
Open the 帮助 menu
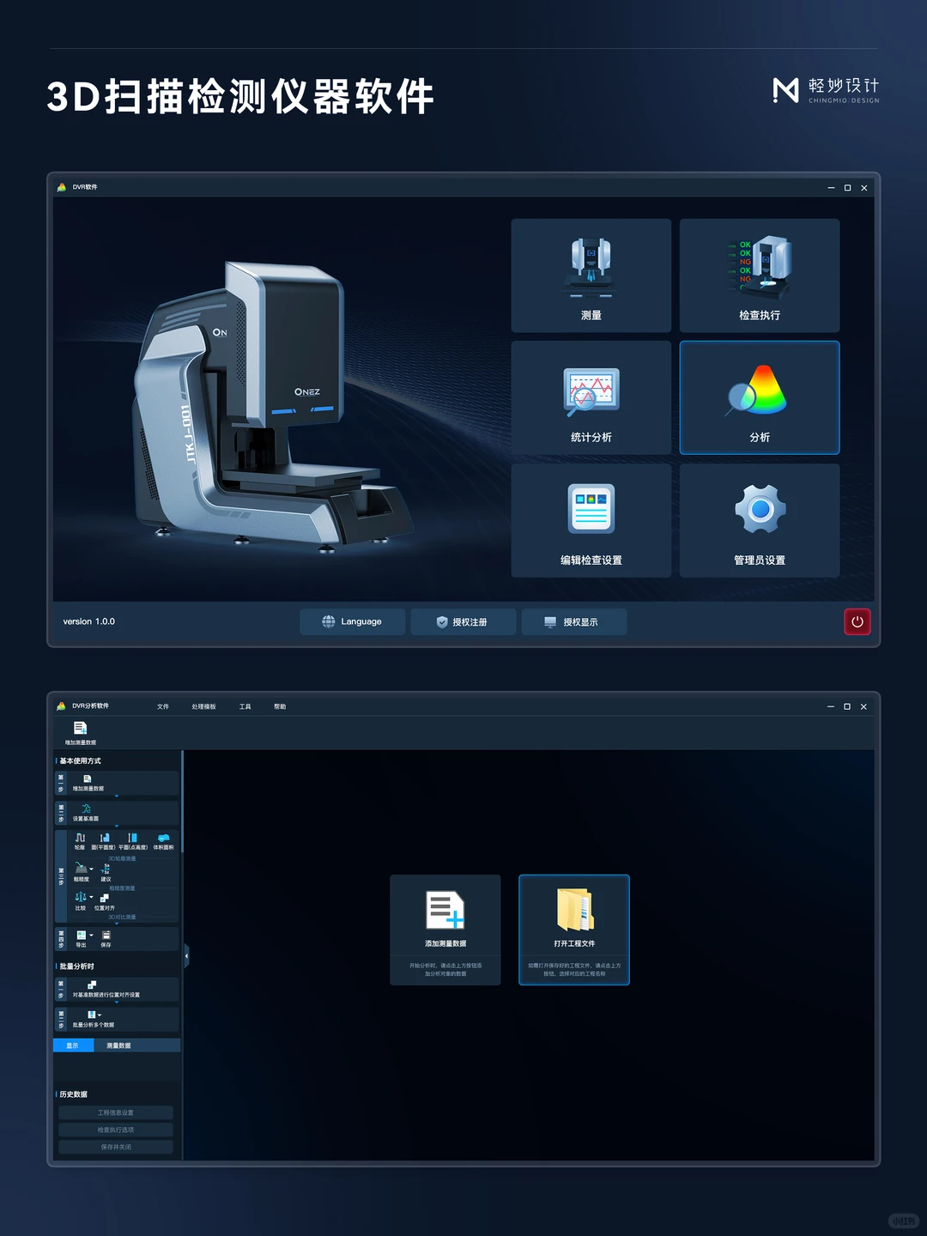tap(280, 706)
